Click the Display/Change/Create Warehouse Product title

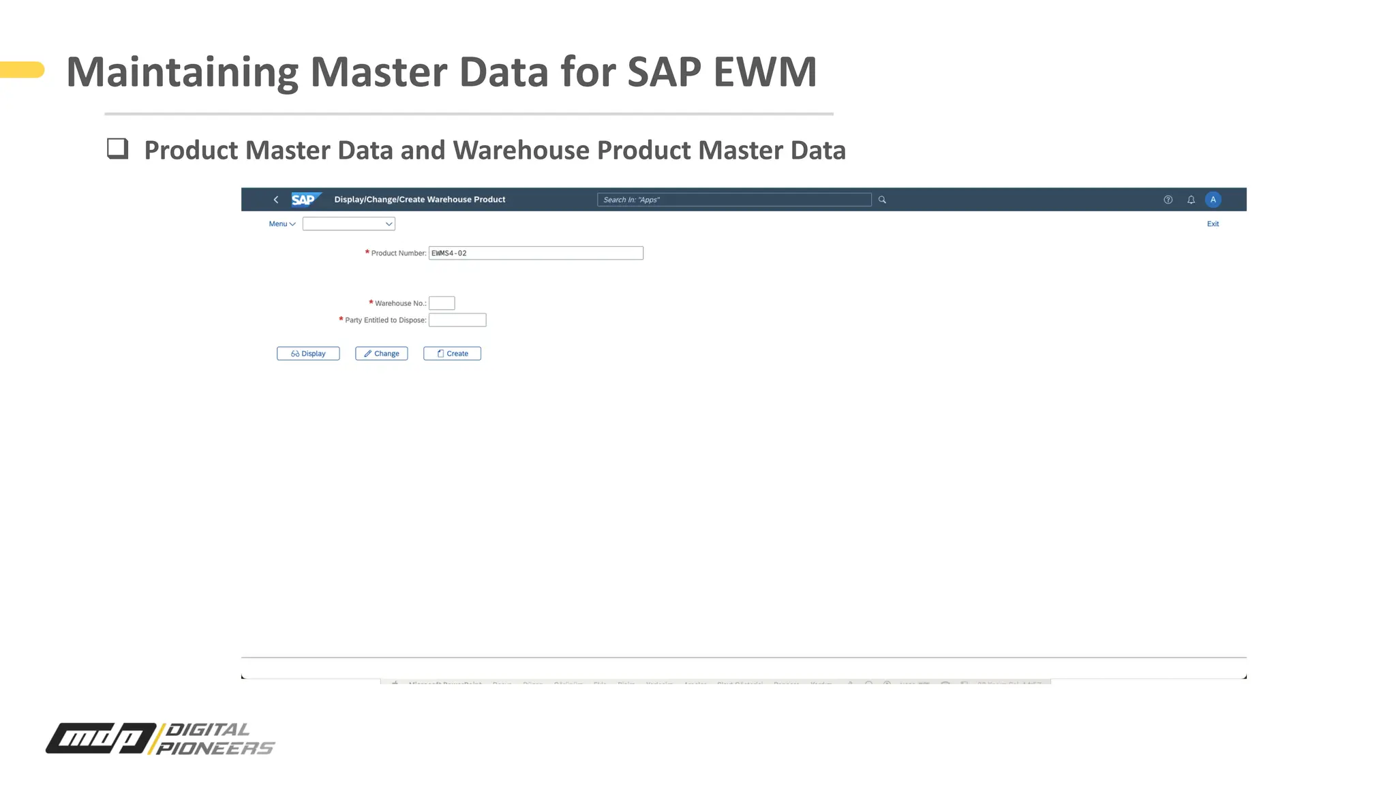tap(420, 200)
